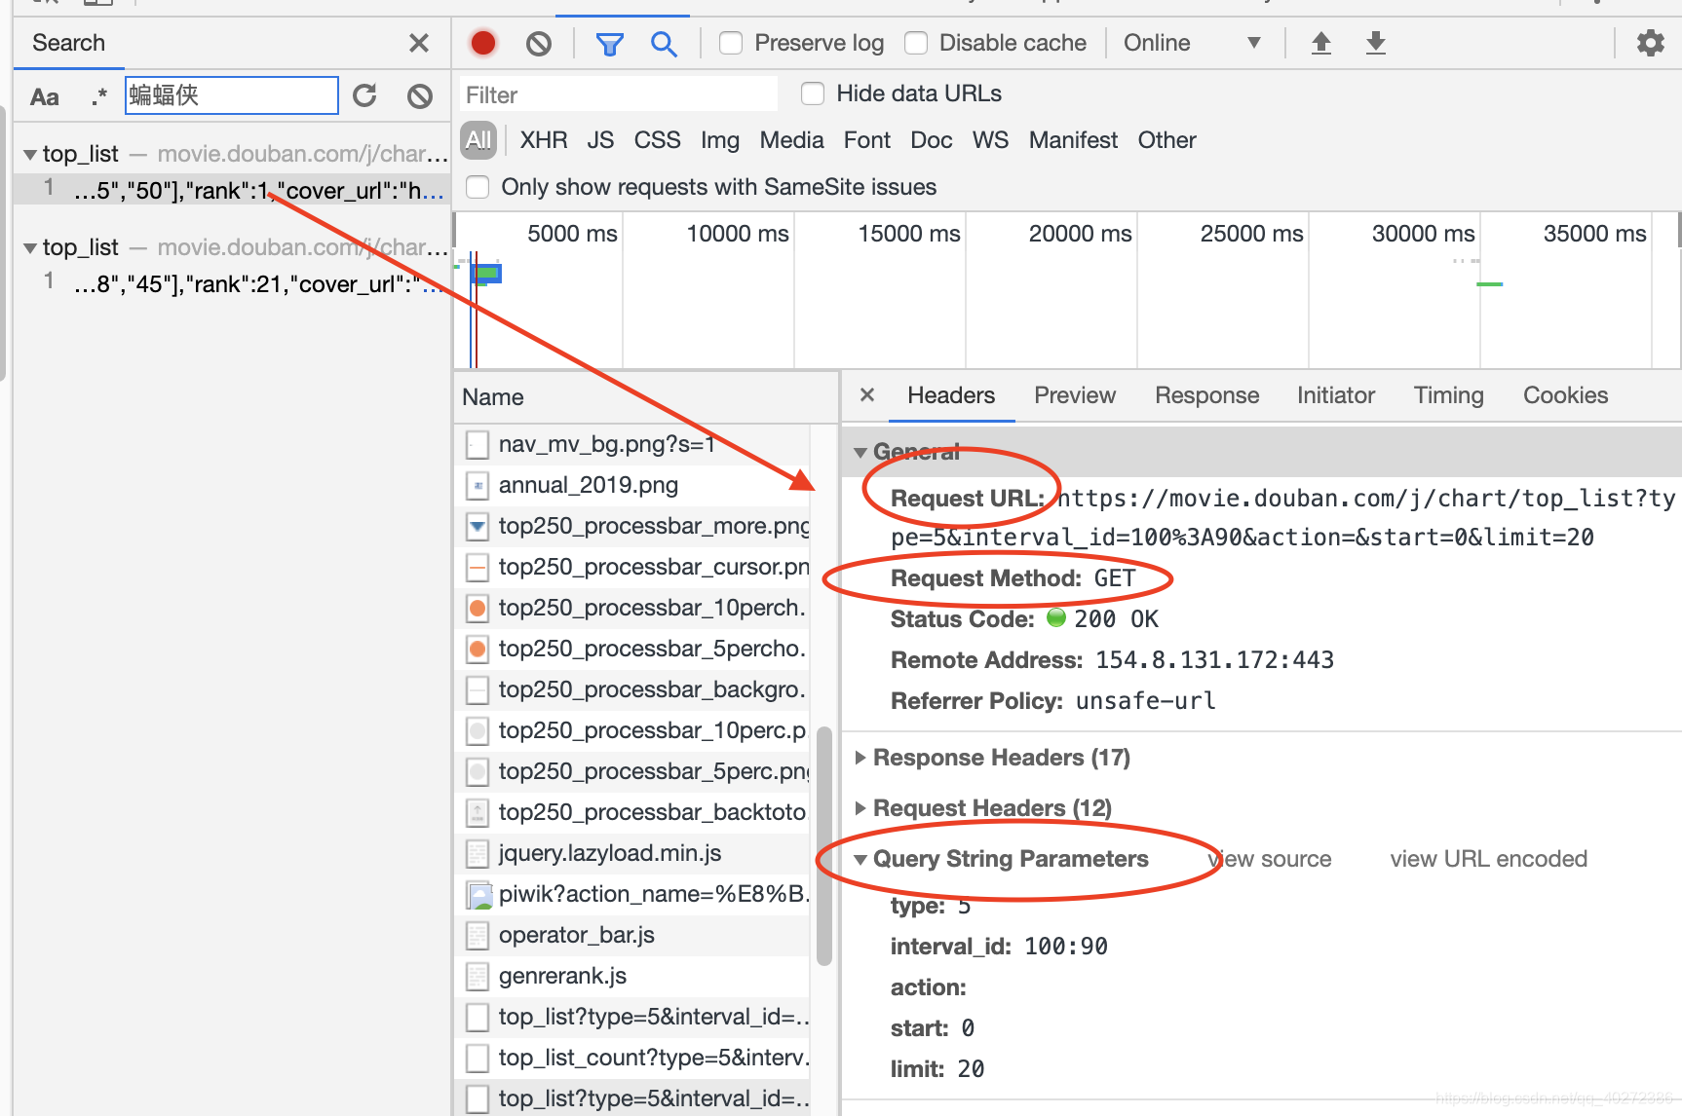1682x1116 pixels.
Task: Expand Response Headers (17) section
Action: (x=860, y=758)
